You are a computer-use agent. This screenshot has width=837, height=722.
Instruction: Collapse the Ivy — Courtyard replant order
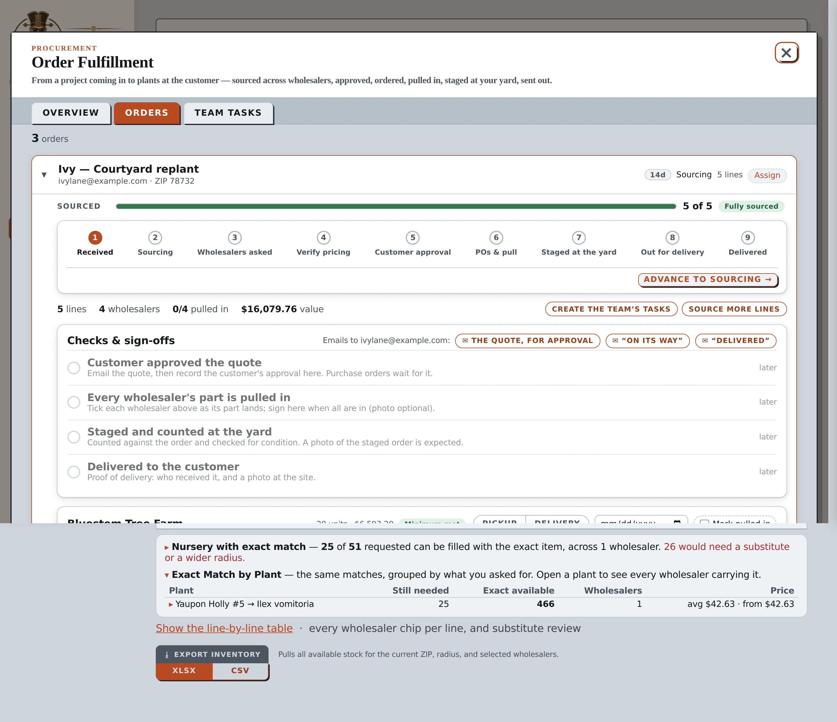pos(44,175)
